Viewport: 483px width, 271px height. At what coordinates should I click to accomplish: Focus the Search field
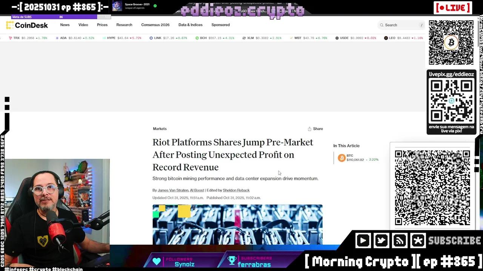(x=401, y=25)
